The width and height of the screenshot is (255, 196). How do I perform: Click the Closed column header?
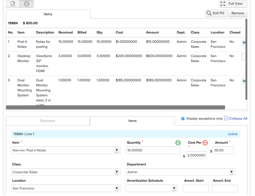235,33
